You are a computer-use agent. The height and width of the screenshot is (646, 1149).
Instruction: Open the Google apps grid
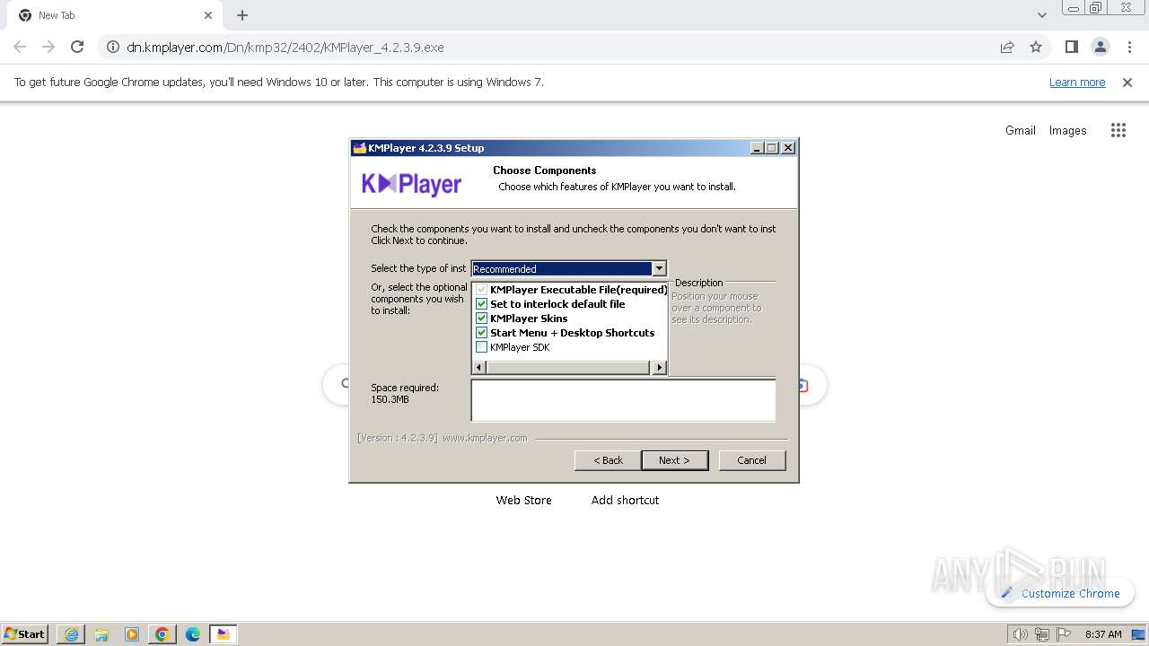click(x=1118, y=130)
